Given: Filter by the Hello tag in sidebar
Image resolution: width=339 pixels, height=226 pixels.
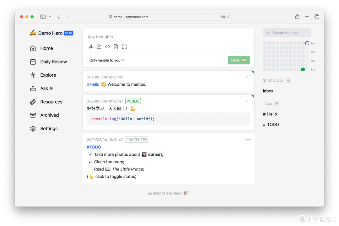Looking at the screenshot, I should (270, 114).
